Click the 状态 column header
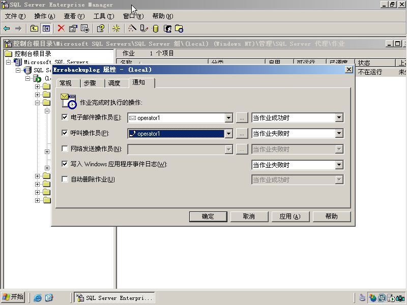The image size is (407, 305). [x=375, y=63]
